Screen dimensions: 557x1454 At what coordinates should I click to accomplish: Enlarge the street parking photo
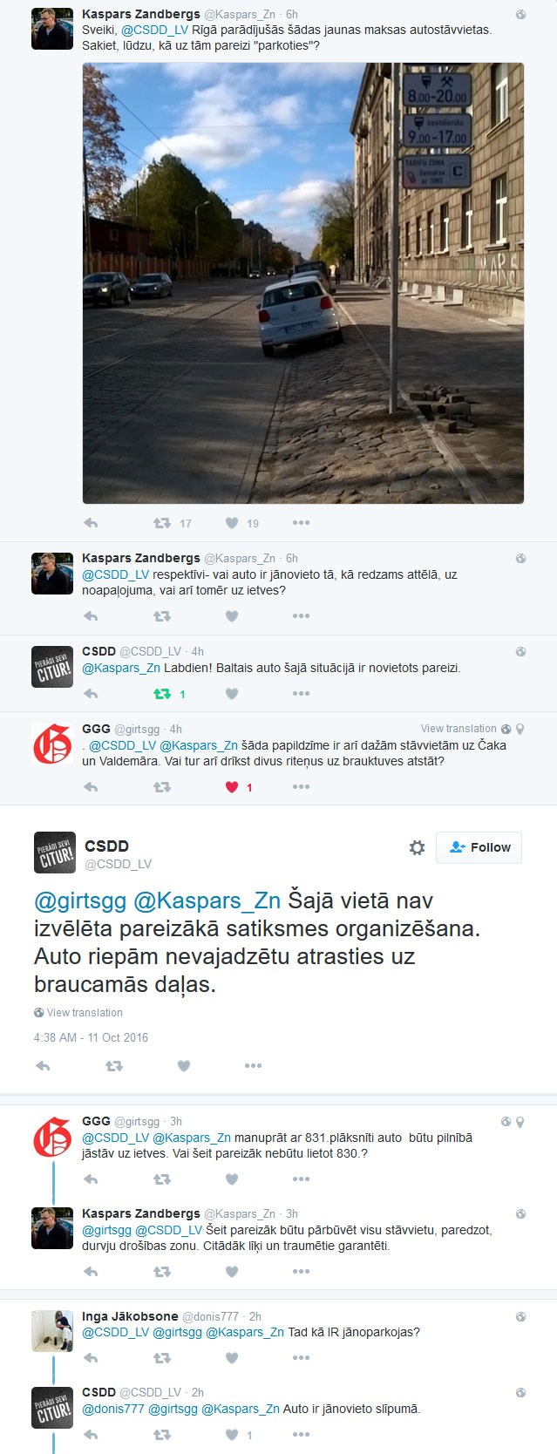[x=303, y=283]
